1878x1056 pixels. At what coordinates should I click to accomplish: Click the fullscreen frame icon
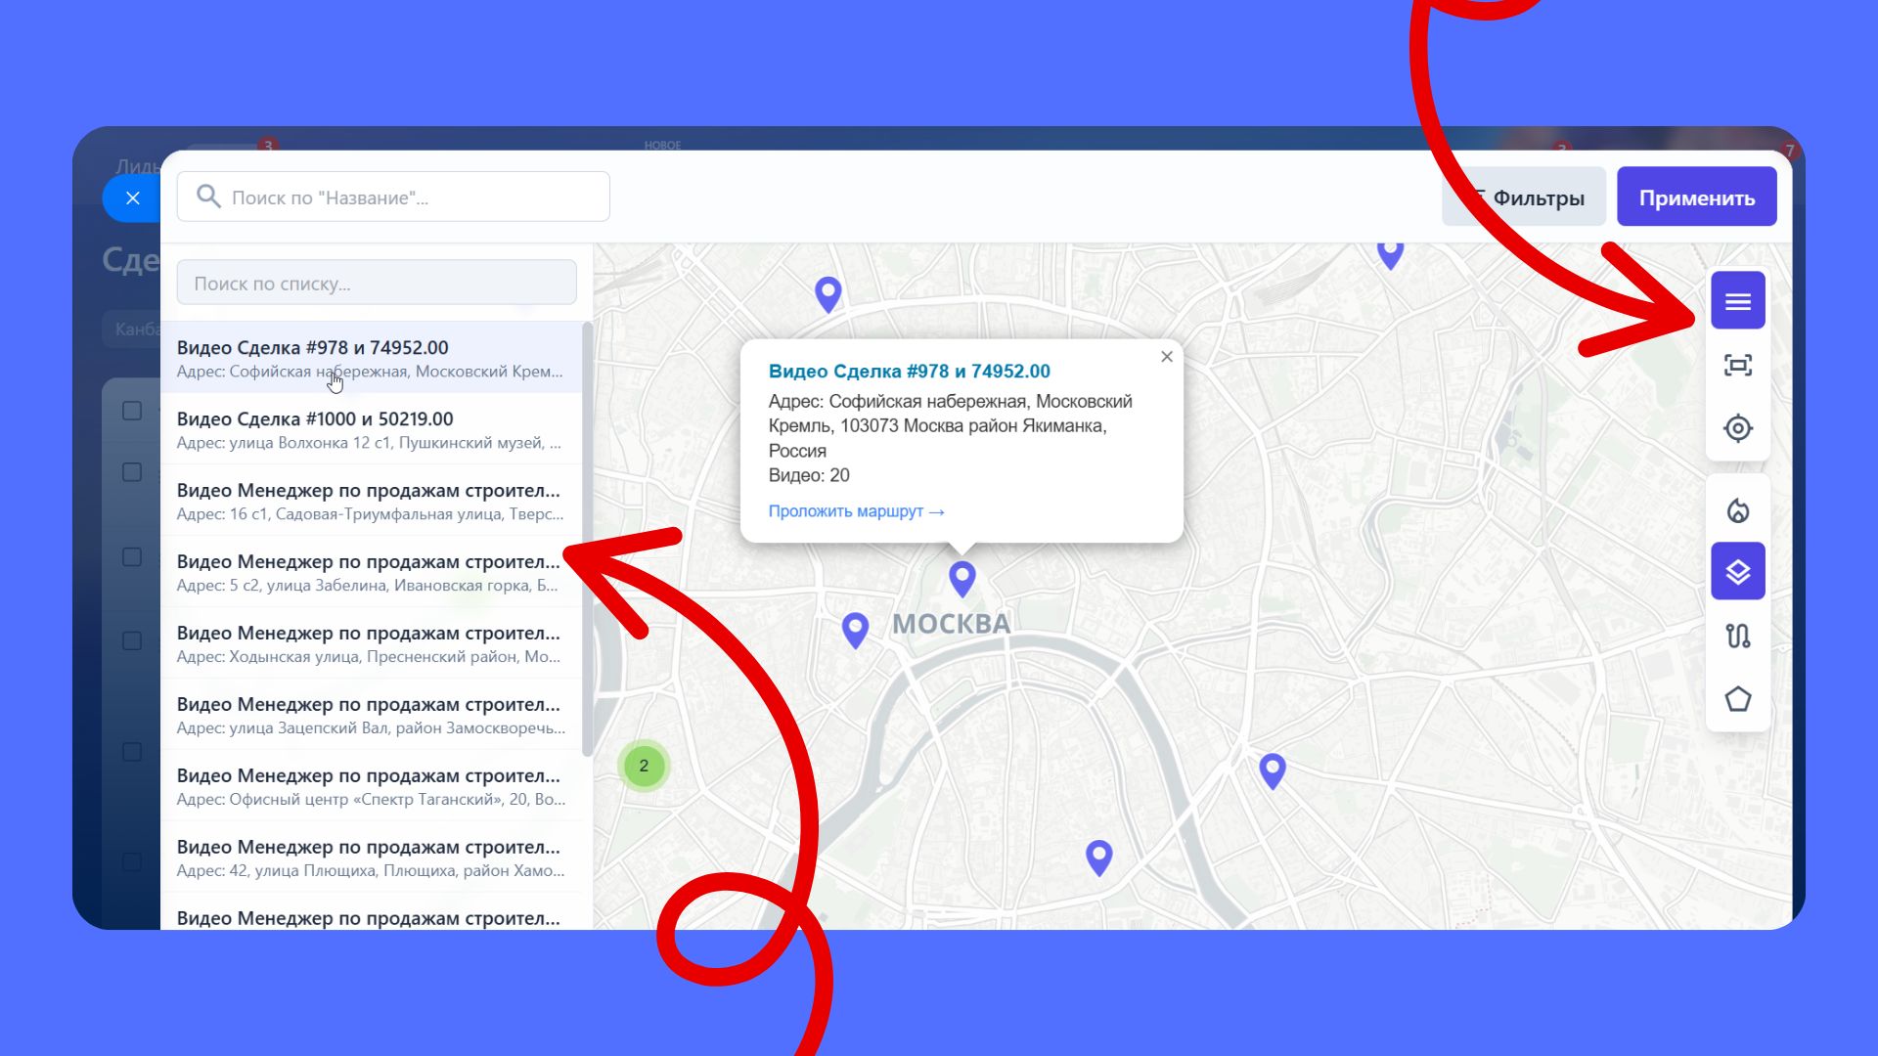pos(1737,366)
